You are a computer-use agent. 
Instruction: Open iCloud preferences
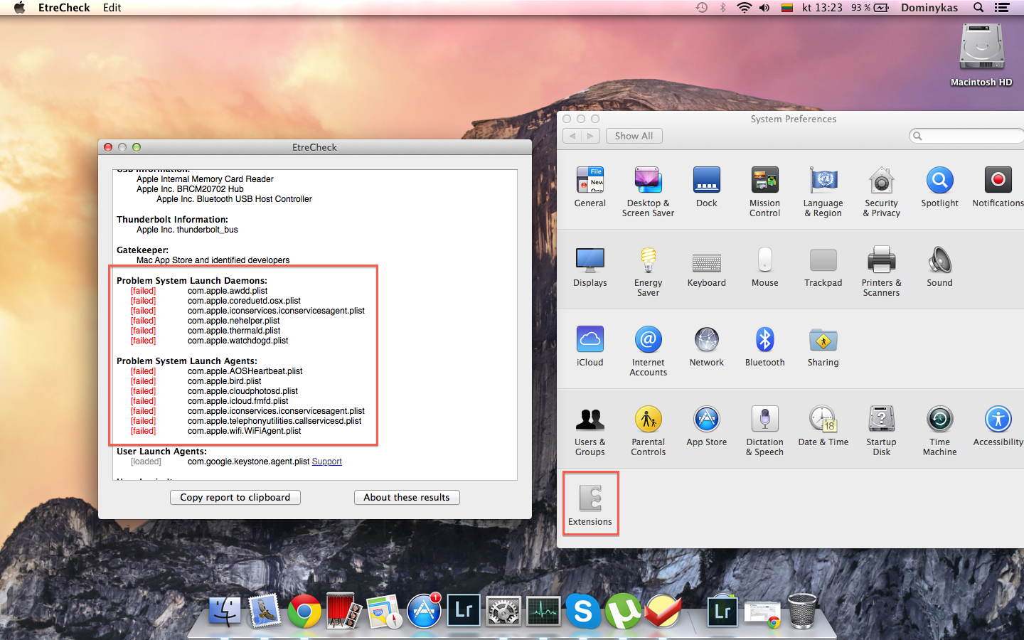point(590,346)
